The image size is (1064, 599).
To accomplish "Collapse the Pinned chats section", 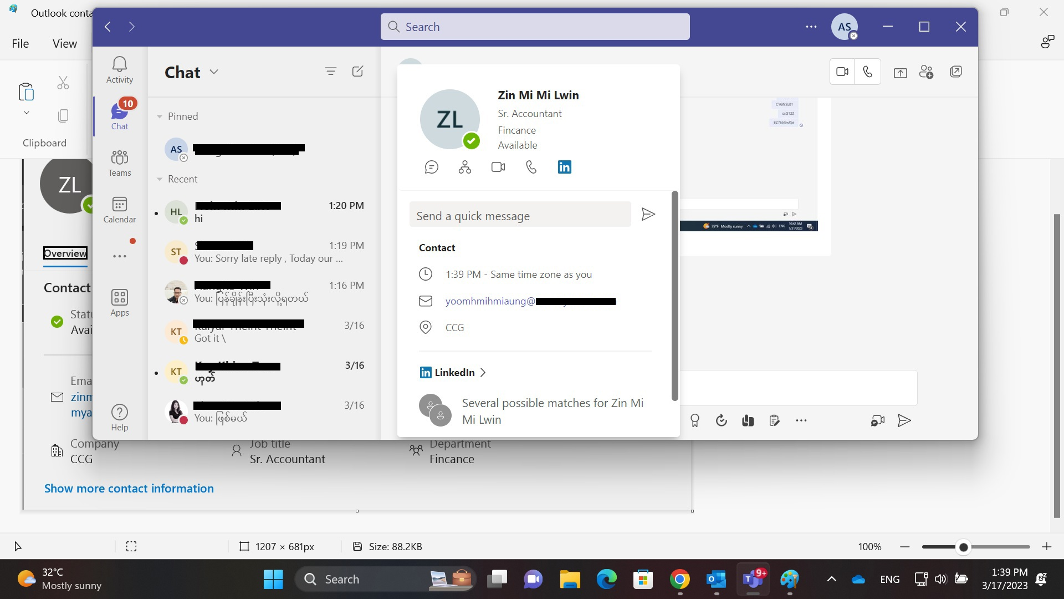I will (x=159, y=116).
